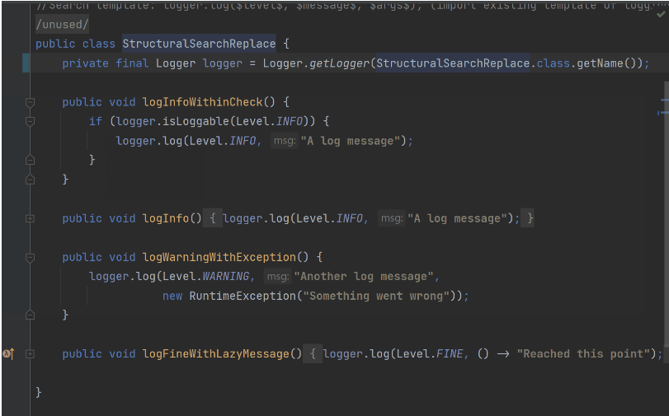
Task: Click "Another log message" string
Action: coord(364,277)
